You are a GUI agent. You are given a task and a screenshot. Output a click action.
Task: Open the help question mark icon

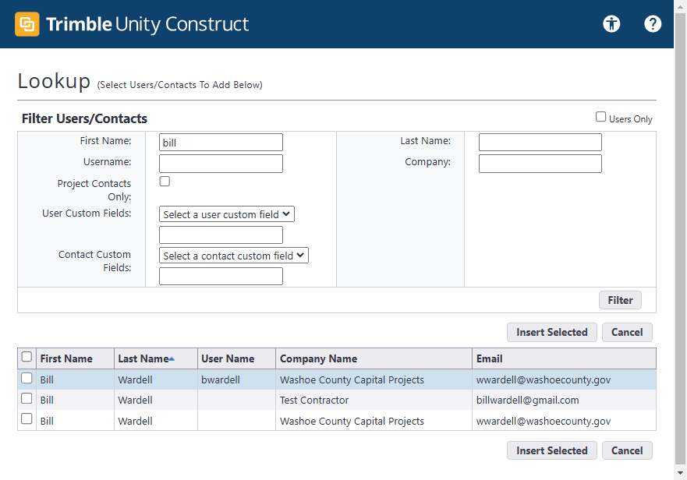click(x=653, y=23)
